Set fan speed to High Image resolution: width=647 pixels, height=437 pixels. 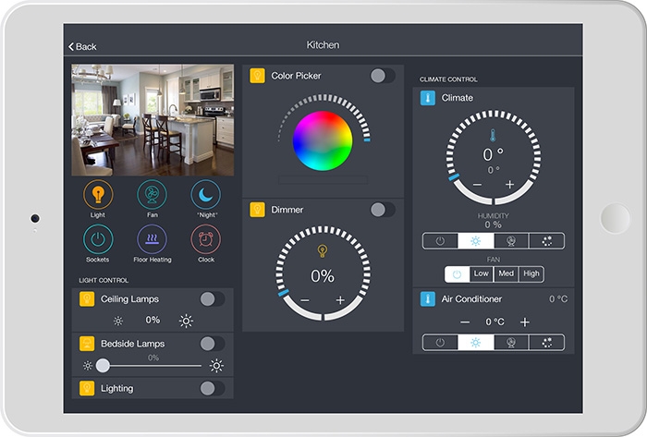click(x=531, y=273)
